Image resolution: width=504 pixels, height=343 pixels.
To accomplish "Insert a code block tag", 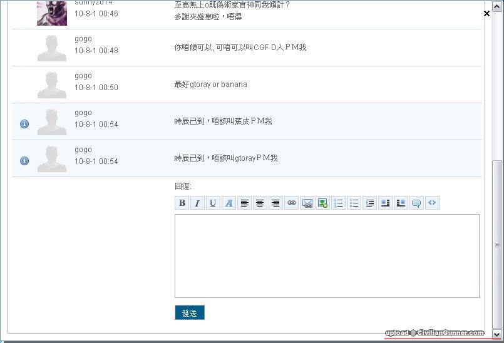I will 432,203.
